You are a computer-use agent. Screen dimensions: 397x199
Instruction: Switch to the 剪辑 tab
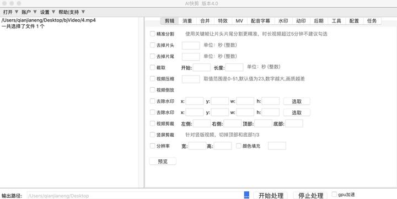point(169,21)
